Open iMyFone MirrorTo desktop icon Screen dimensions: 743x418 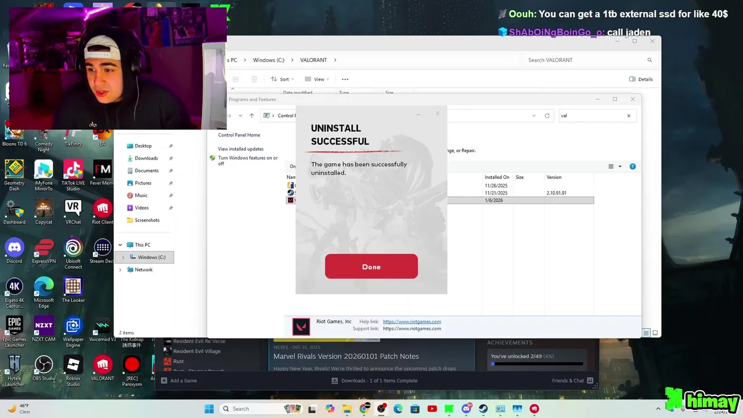point(44,175)
